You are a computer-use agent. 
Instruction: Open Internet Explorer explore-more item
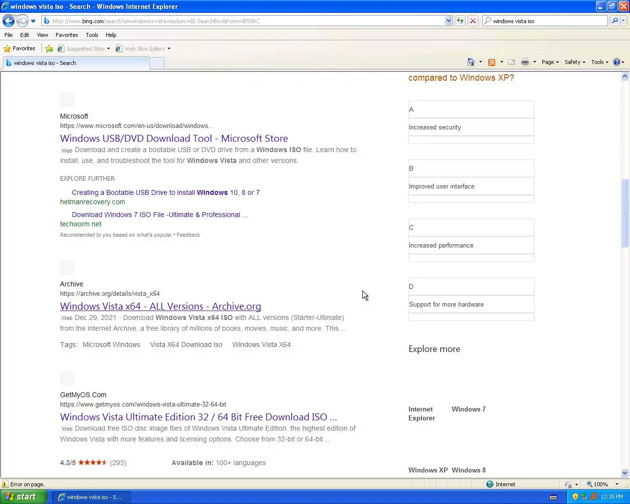[422, 413]
